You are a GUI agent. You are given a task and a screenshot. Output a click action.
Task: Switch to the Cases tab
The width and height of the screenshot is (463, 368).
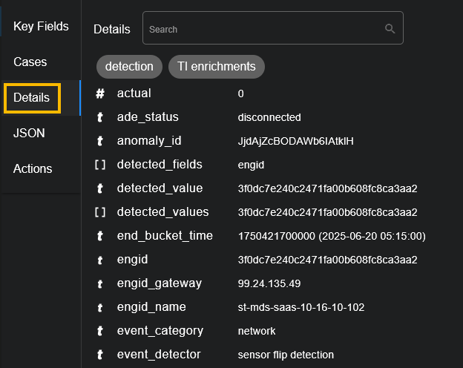coord(30,62)
